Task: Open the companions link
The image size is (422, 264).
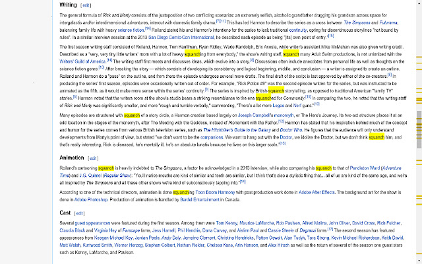Action: (x=212, y=137)
